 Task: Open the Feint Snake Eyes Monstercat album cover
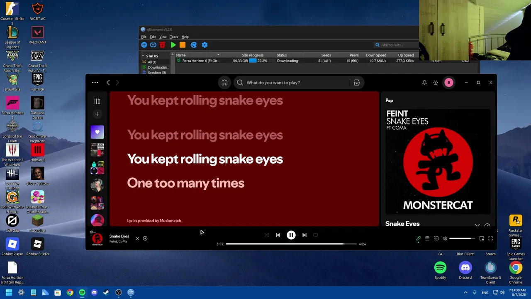438,161
